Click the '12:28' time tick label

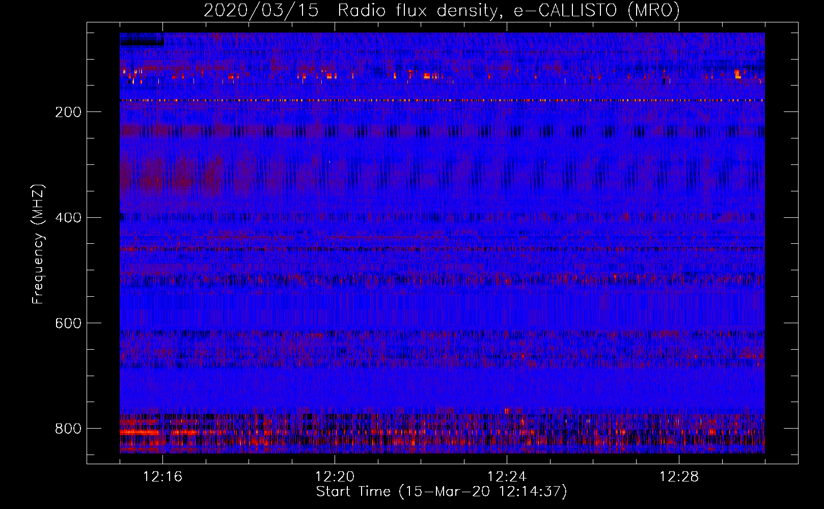click(679, 477)
